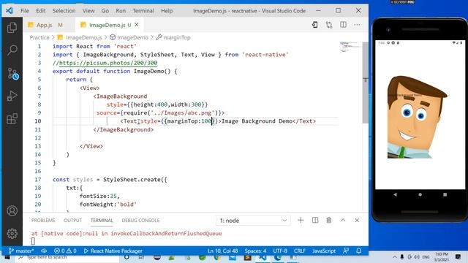
Task: Open the Source Control view
Action: tap(12, 73)
